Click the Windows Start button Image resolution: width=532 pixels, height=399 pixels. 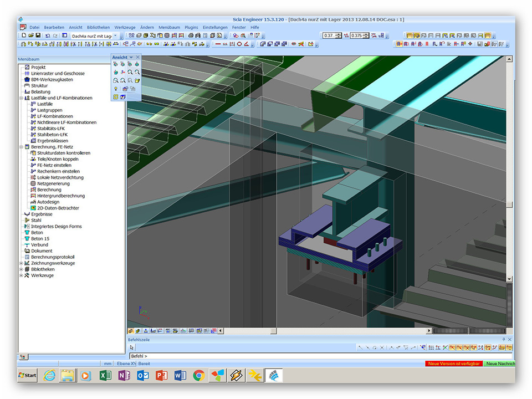coord(27,375)
